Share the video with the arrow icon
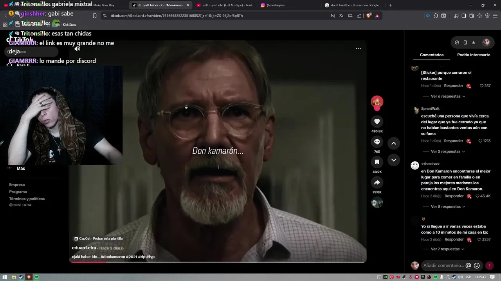The width and height of the screenshot is (501, 281). click(377, 182)
